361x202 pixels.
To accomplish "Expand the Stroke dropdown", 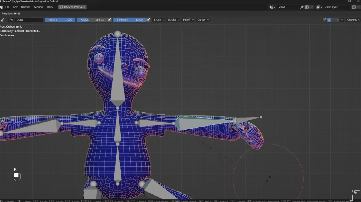I will pyautogui.click(x=173, y=20).
